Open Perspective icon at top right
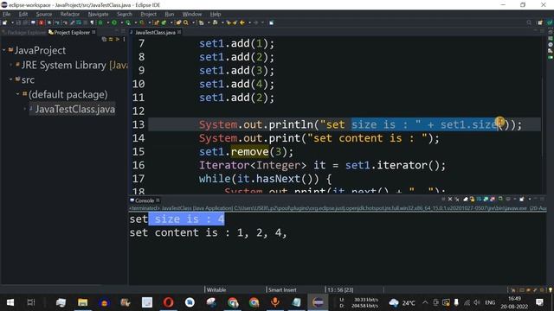This screenshot has height=311, width=554. click(x=540, y=22)
